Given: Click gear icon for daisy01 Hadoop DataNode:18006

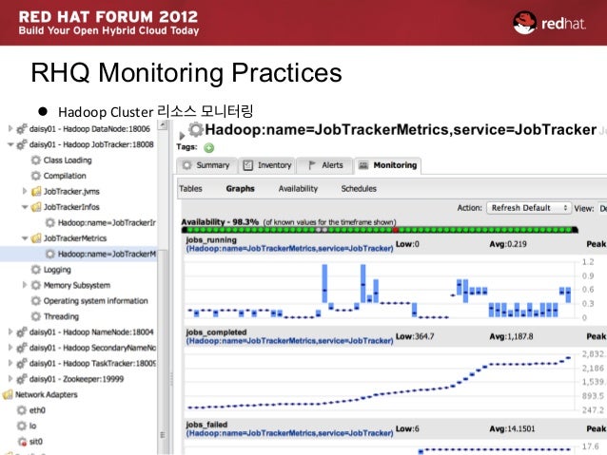Looking at the screenshot, I should click(x=22, y=129).
